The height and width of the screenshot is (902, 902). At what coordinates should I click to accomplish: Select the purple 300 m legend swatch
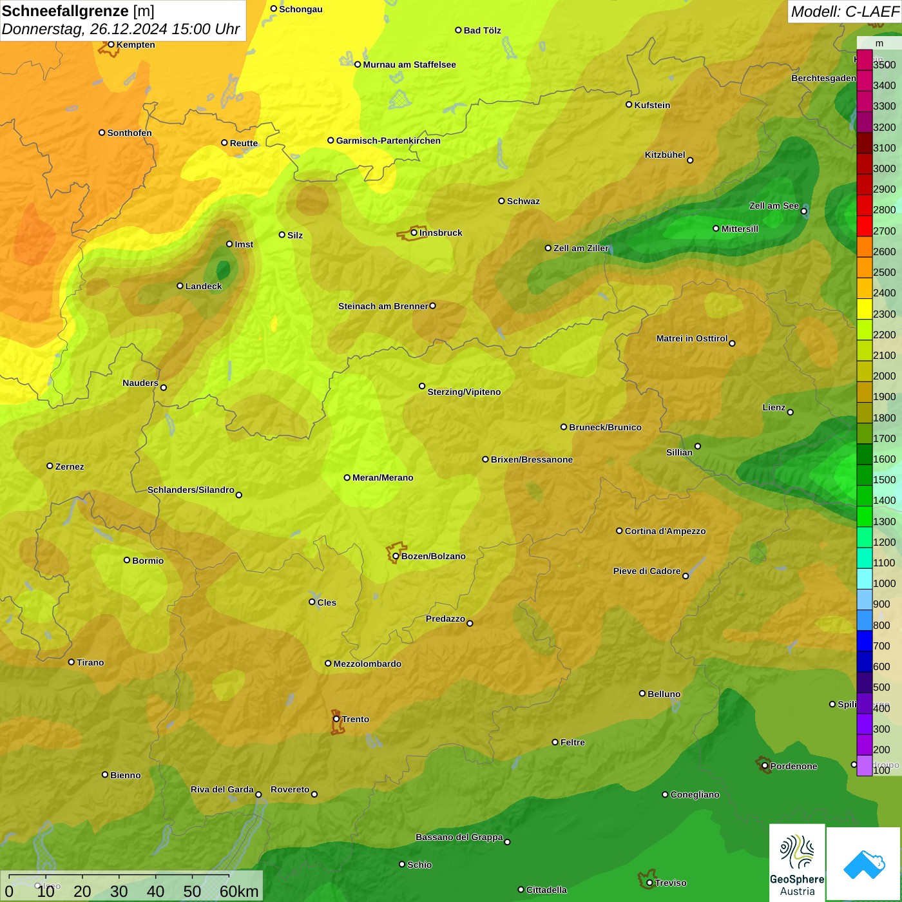(865, 724)
